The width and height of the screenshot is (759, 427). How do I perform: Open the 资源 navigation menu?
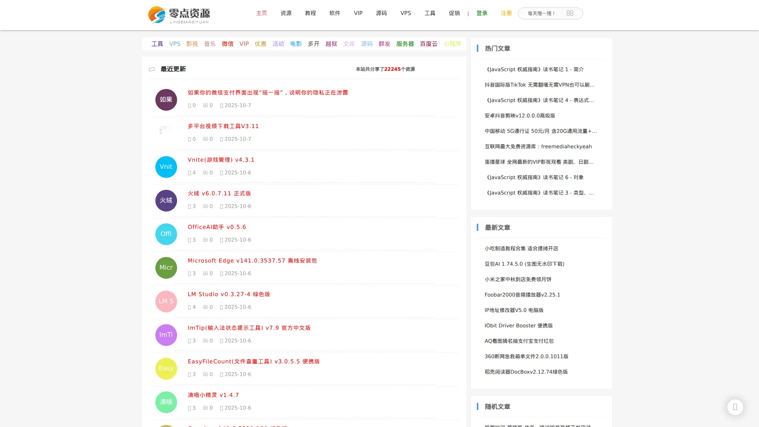286,13
